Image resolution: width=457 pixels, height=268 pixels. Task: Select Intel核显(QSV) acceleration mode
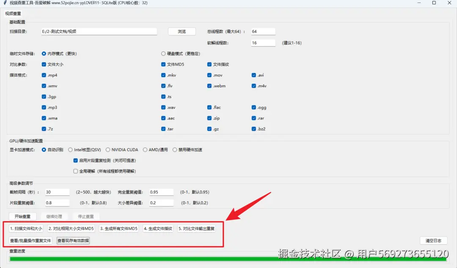click(x=70, y=150)
